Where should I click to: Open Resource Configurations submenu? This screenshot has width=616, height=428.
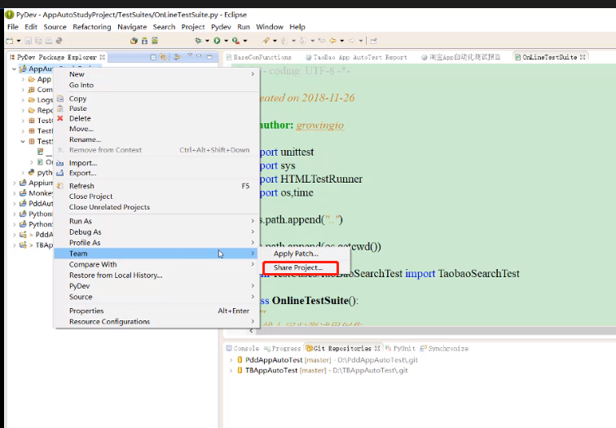pyautogui.click(x=156, y=321)
